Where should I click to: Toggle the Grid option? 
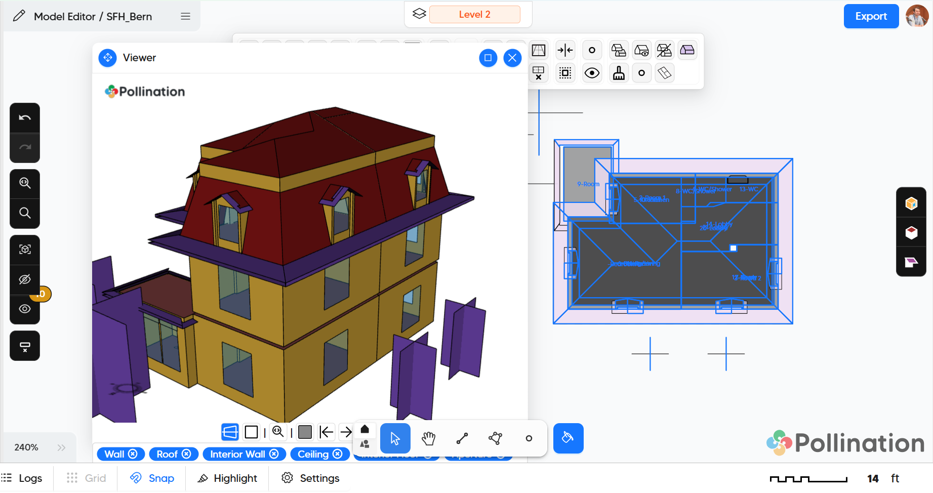(86, 478)
